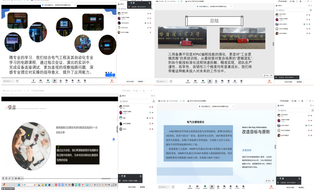Toggle recording in the 微专业 meeting toolbar
The image size is (325, 190).
tap(73, 81)
